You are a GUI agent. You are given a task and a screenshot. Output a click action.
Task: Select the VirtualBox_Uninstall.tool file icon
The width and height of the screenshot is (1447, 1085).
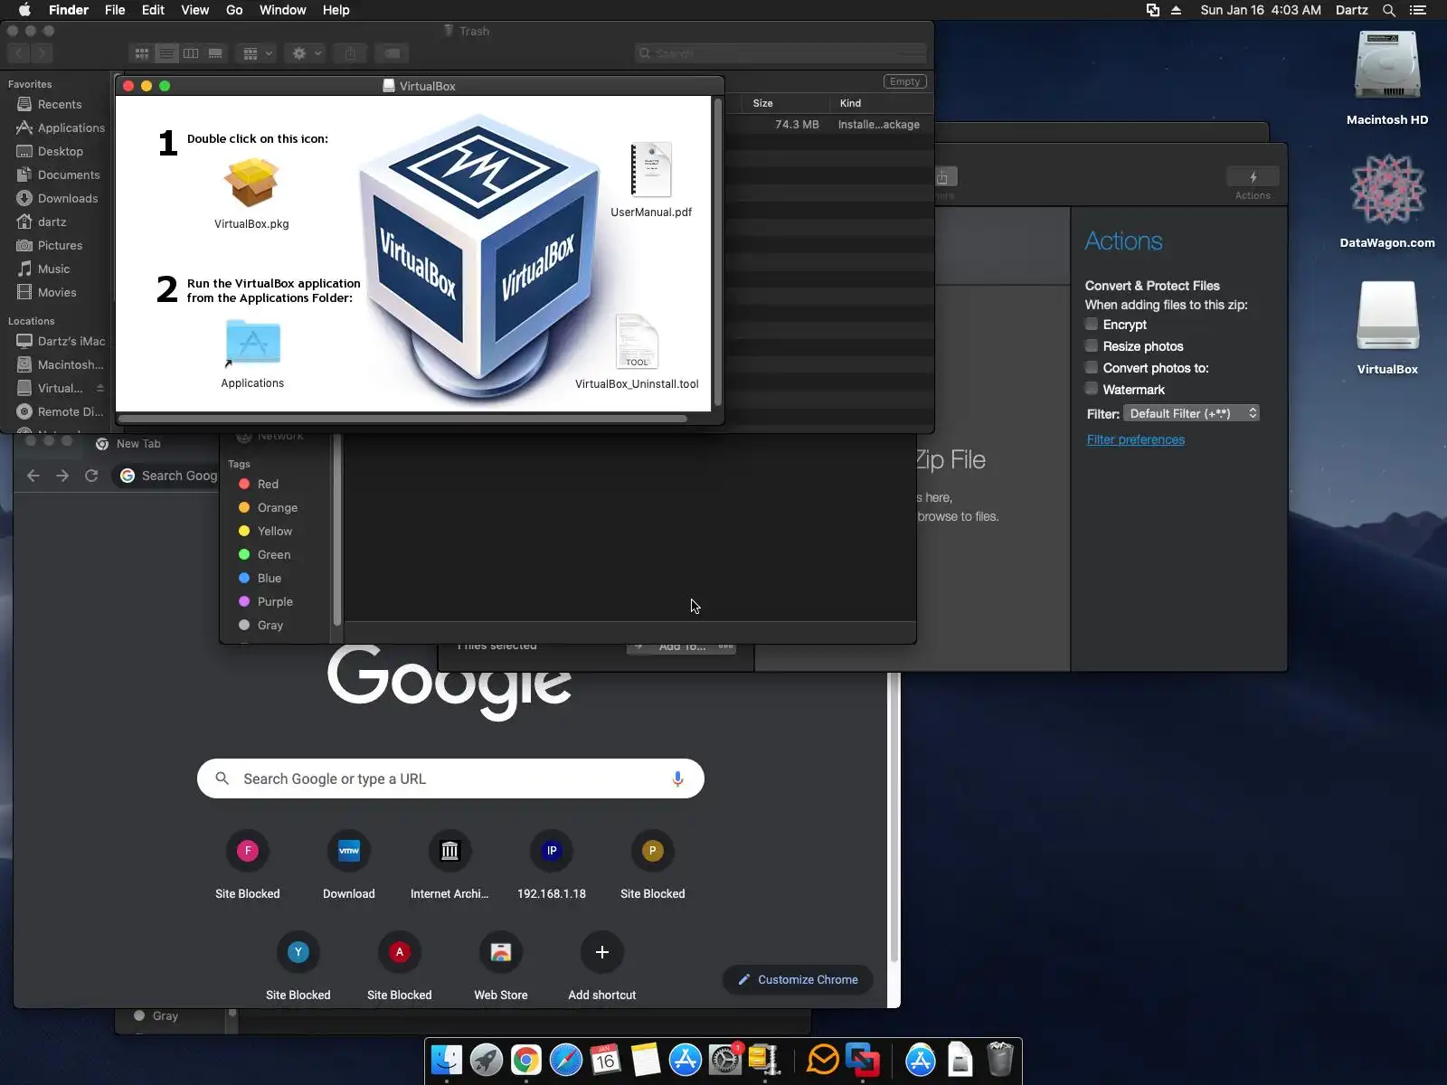click(637, 342)
